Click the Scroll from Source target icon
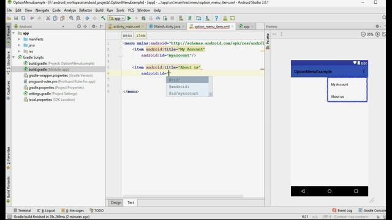This screenshot has width=392, height=220. (79, 26)
